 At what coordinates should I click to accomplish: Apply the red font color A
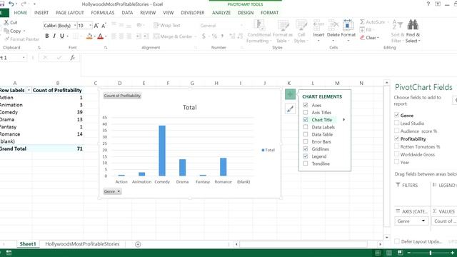tap(100, 36)
